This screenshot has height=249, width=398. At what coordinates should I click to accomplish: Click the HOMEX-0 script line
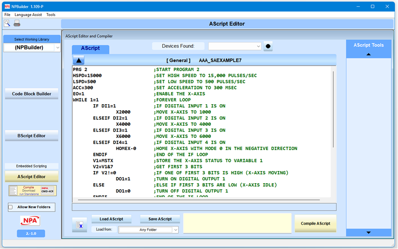click(126, 149)
